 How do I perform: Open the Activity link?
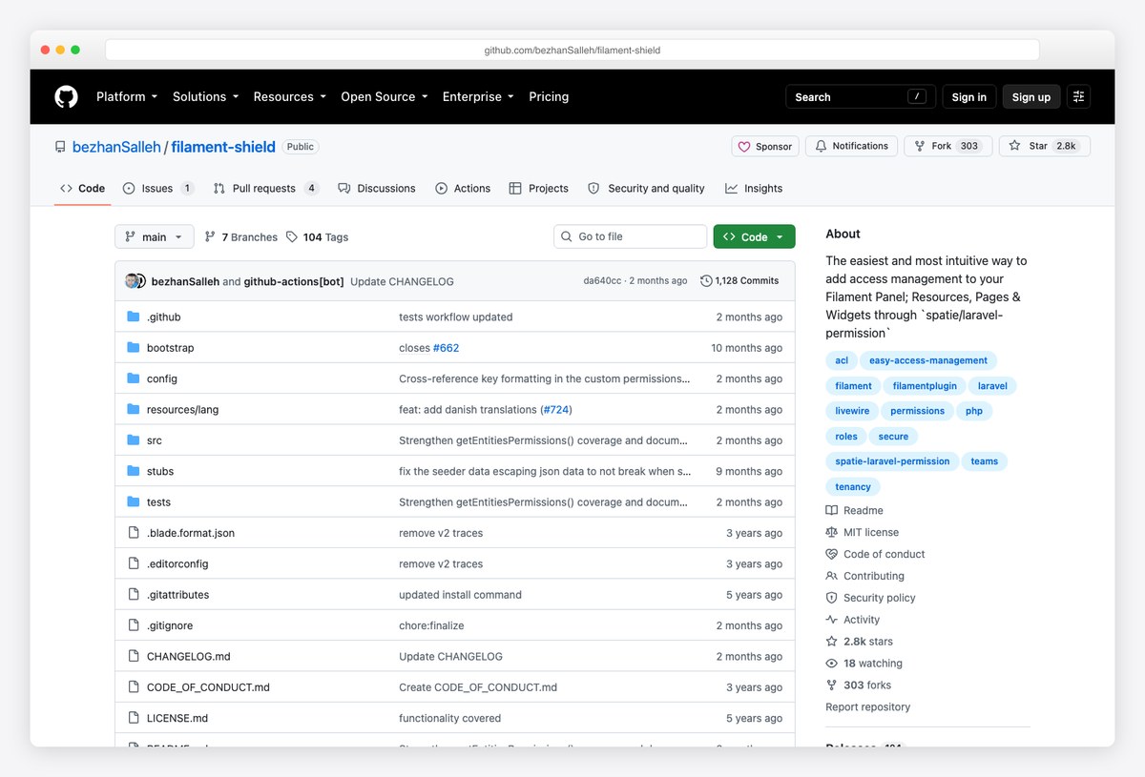click(852, 620)
